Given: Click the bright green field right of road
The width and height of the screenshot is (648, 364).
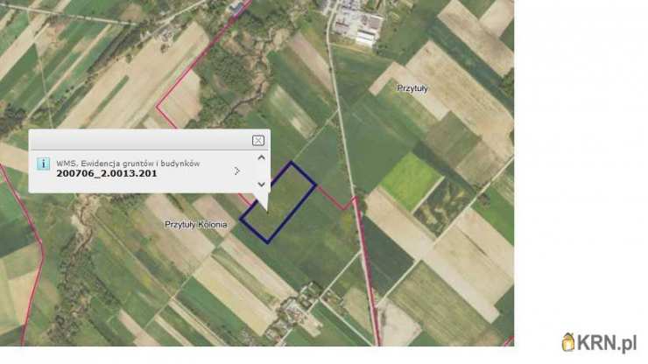Looking at the screenshot, I should [x=411, y=180].
